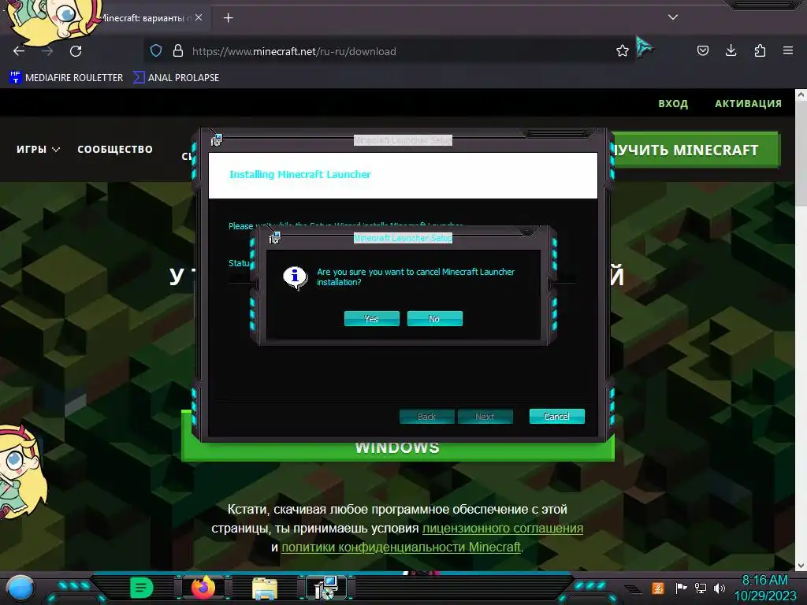Viewport: 807px width, 605px height.
Task: Click the disabled Back button
Action: click(x=426, y=416)
